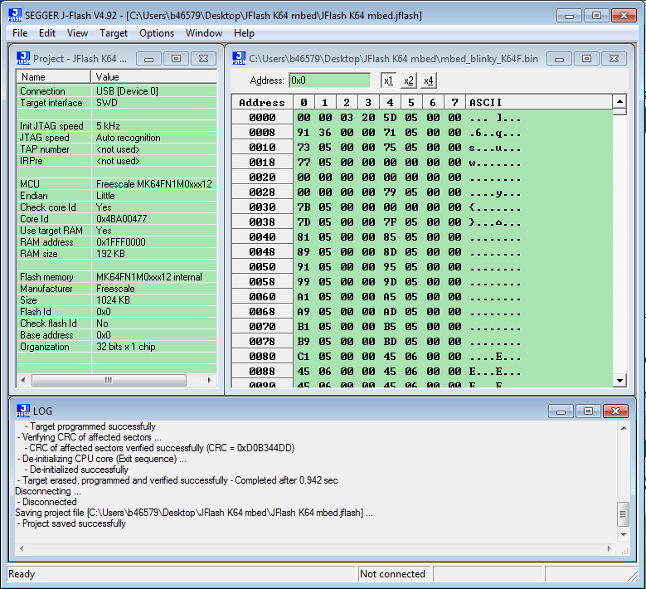Click LOG window scroll down arrow
The image size is (646, 589).
[624, 534]
